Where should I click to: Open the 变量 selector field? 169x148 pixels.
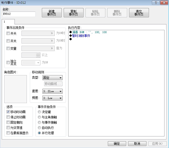(x=38, y=48)
